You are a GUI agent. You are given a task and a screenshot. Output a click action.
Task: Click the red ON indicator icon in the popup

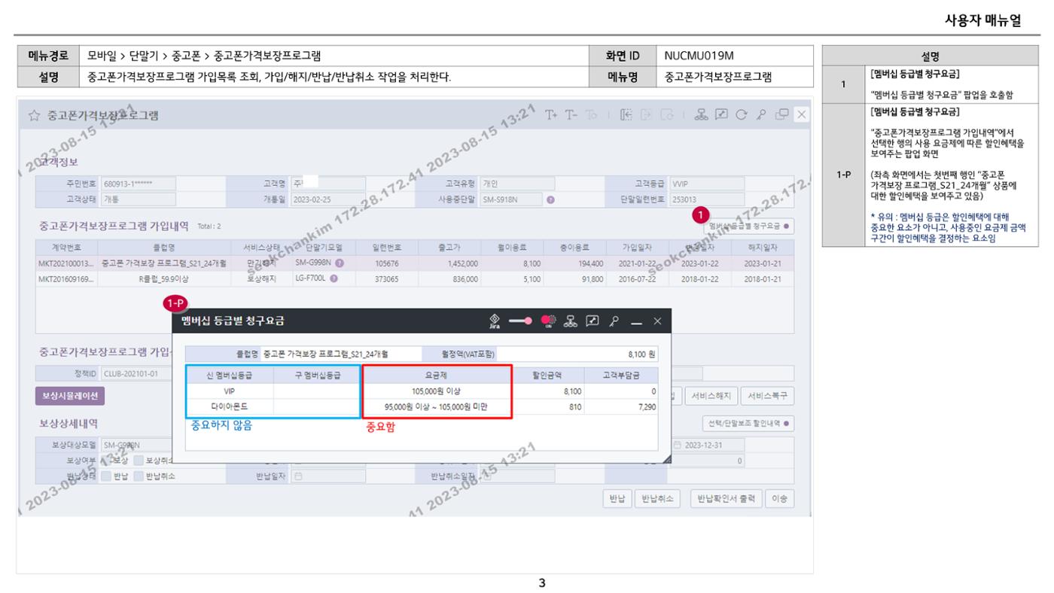coord(548,321)
